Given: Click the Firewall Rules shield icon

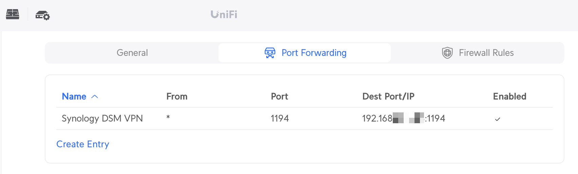Looking at the screenshot, I should [447, 53].
